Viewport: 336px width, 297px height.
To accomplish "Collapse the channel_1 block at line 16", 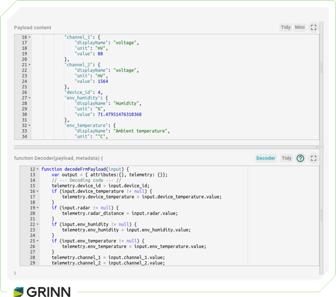I will pyautogui.click(x=30, y=38).
